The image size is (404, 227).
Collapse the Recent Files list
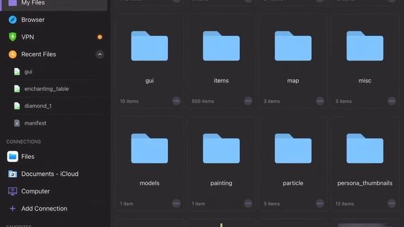[x=100, y=54]
